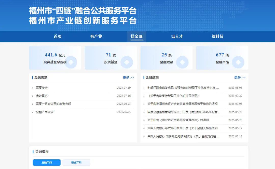Image resolution: width=275 pixels, height=169 pixels.
Task: Click the diamond icon on investment fund scale card
Action: pos(71,62)
